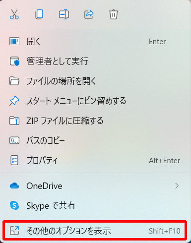Choose Skype で共有
Screen dimensions: 191x243
tap(95, 206)
